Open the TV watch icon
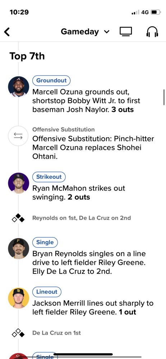This screenshot has width=166, height=359. coord(126,32)
